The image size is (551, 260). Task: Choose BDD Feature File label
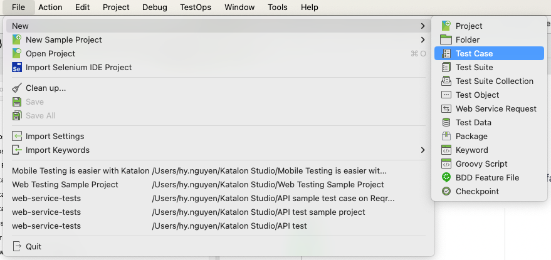click(488, 177)
